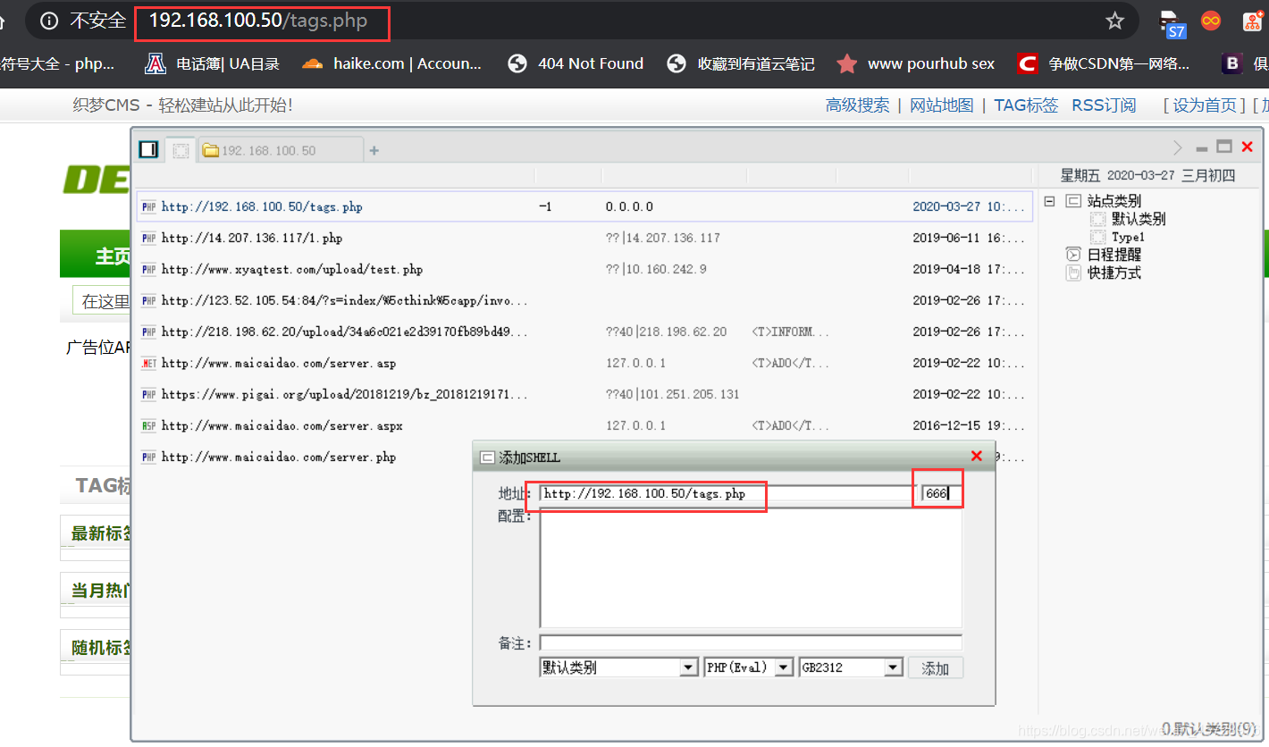
Task: Open the 404 Not Found bookmark
Action: pos(576,63)
